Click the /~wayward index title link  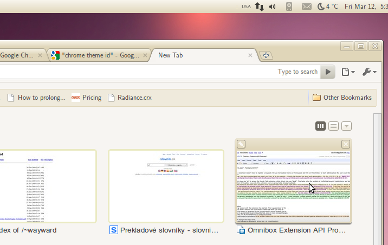[28, 230]
